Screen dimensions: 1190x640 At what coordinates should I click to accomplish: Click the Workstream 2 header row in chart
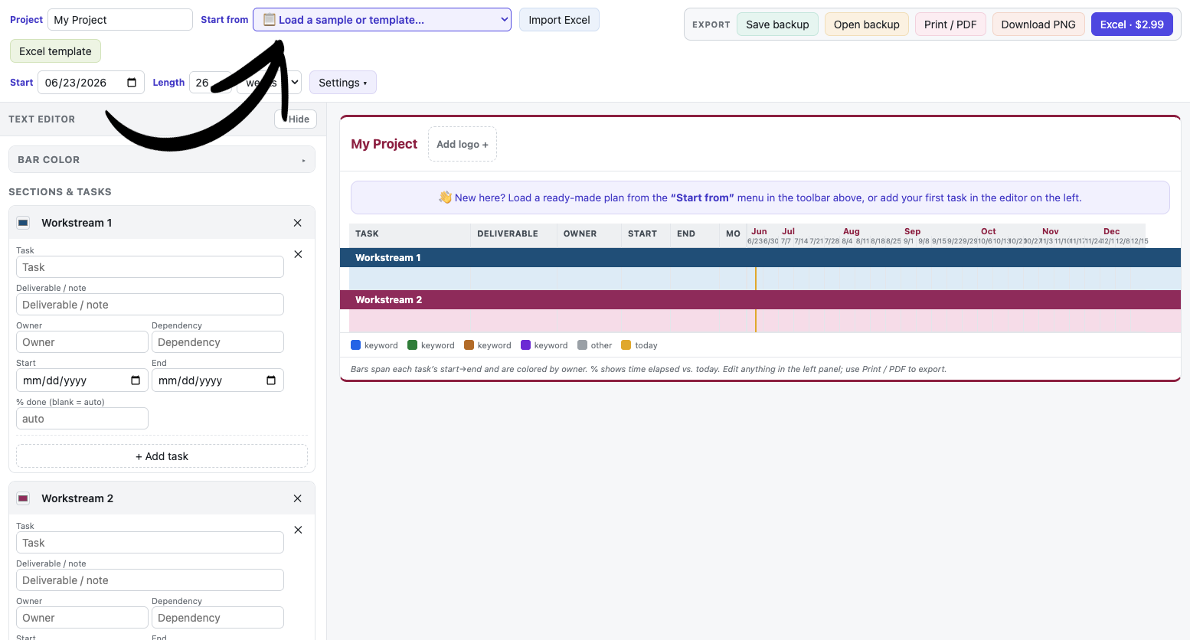pos(760,300)
